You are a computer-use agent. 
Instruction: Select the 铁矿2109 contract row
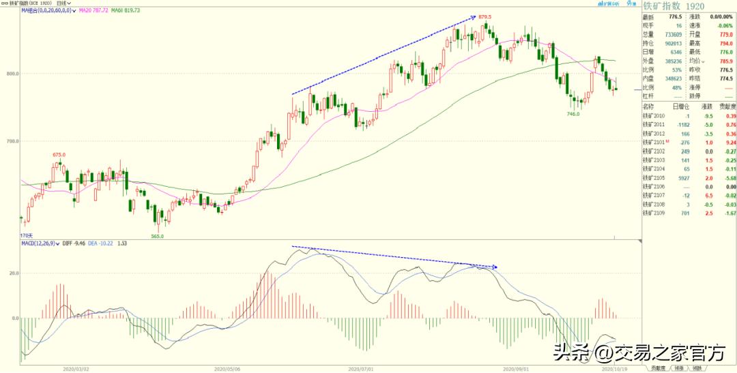pos(689,213)
